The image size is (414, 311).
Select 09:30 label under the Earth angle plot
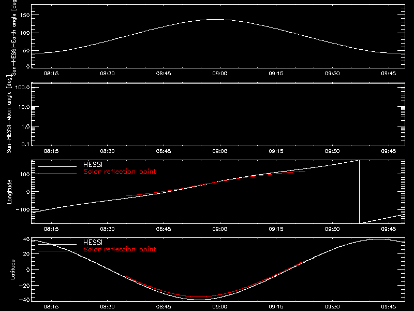point(332,74)
